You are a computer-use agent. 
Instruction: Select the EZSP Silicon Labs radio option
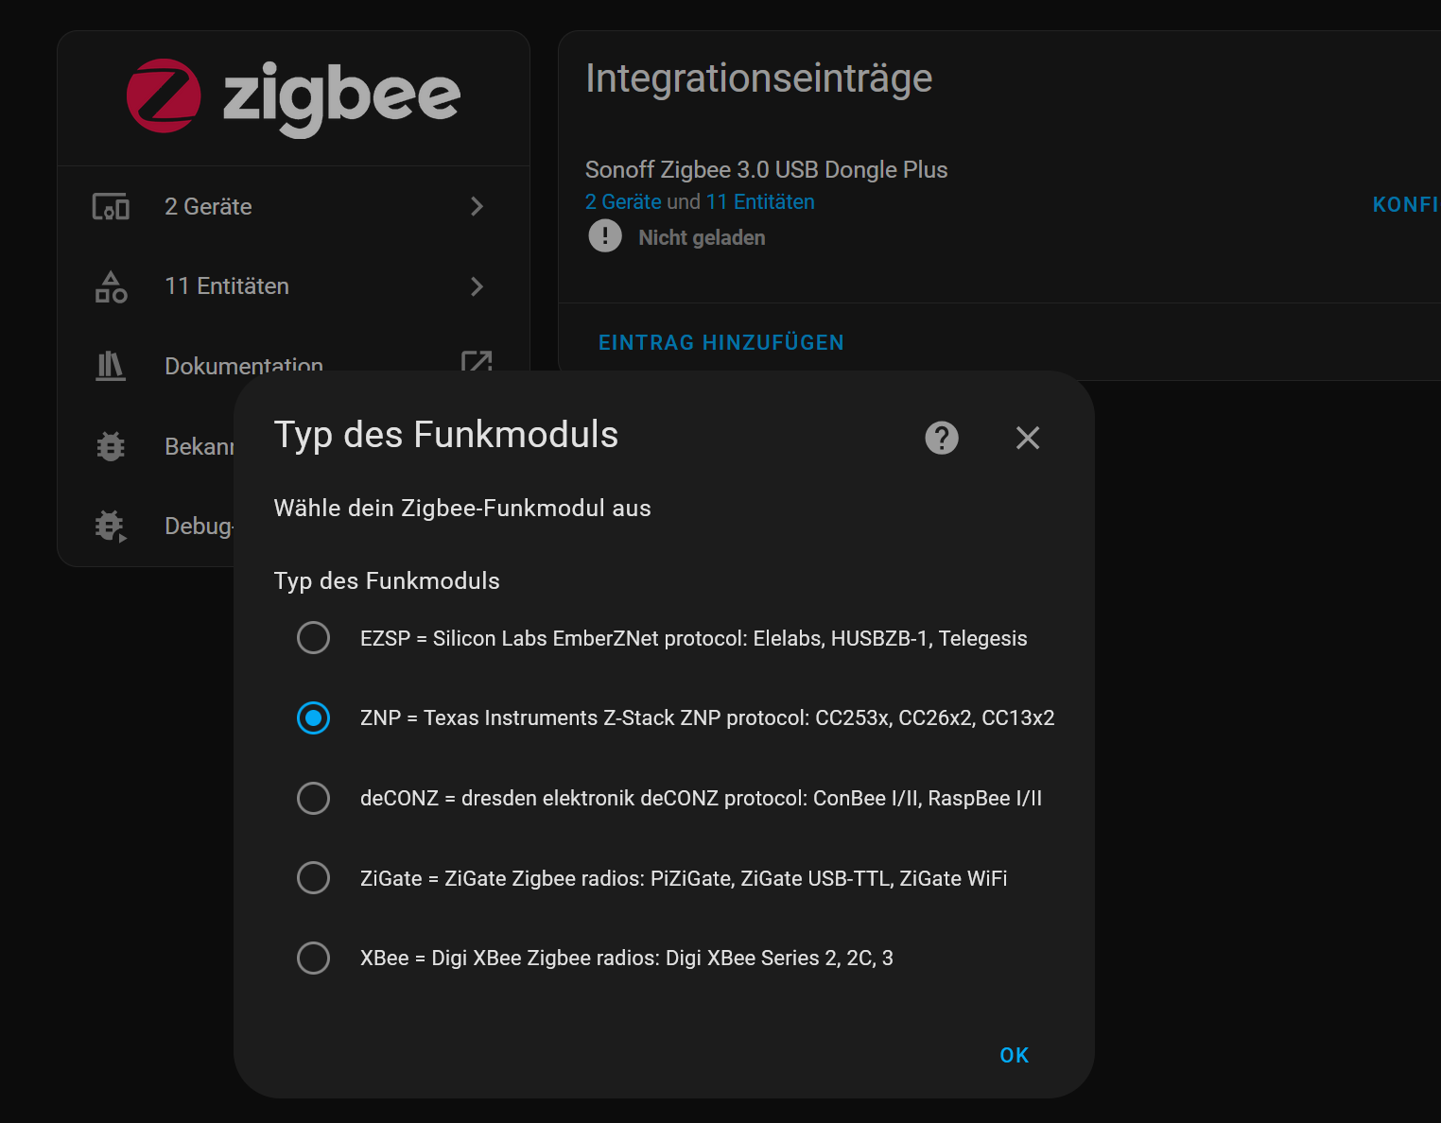[x=313, y=638]
